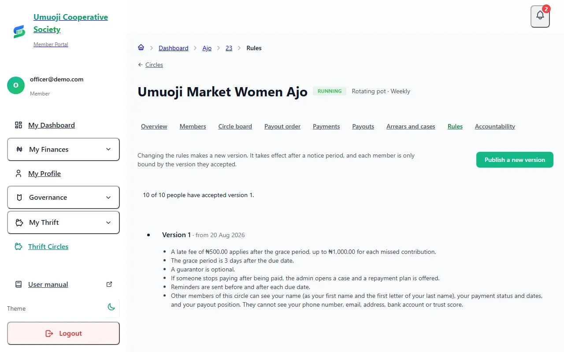
Task: Click the Logout arrow icon
Action: (x=49, y=334)
